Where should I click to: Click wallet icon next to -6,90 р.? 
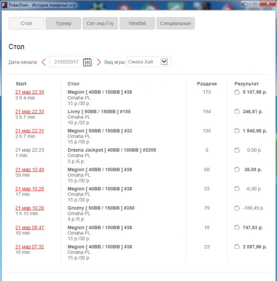237,189
